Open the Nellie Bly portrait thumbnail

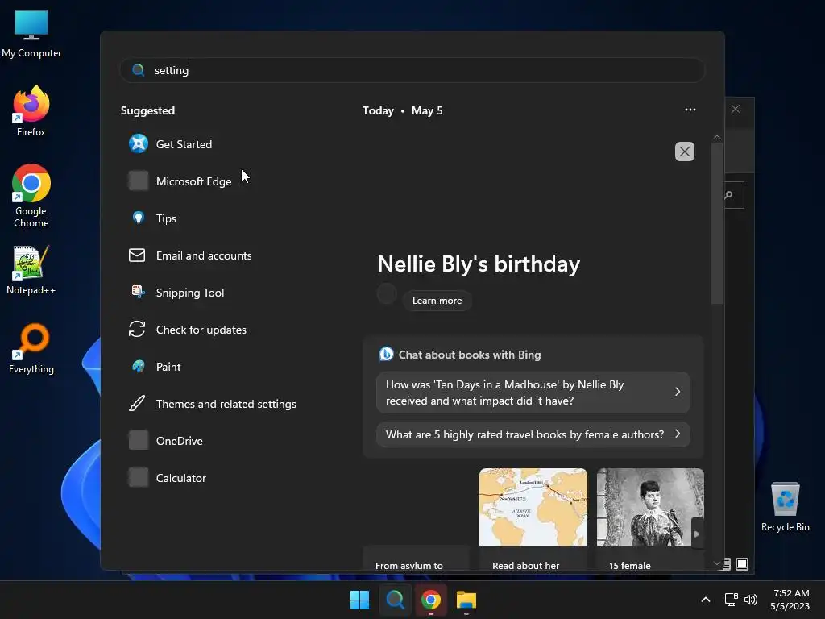coord(650,507)
